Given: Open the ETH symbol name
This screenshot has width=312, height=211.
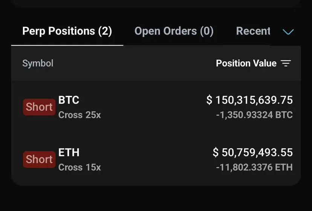Looking at the screenshot, I should tap(69, 153).
